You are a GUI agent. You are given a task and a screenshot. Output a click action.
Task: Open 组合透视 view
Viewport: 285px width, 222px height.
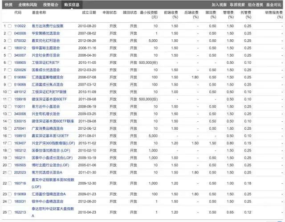tap(255, 5)
